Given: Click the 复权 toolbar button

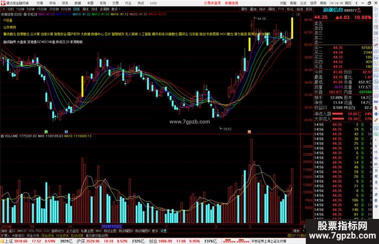Looking at the screenshot, I should click(244, 9).
